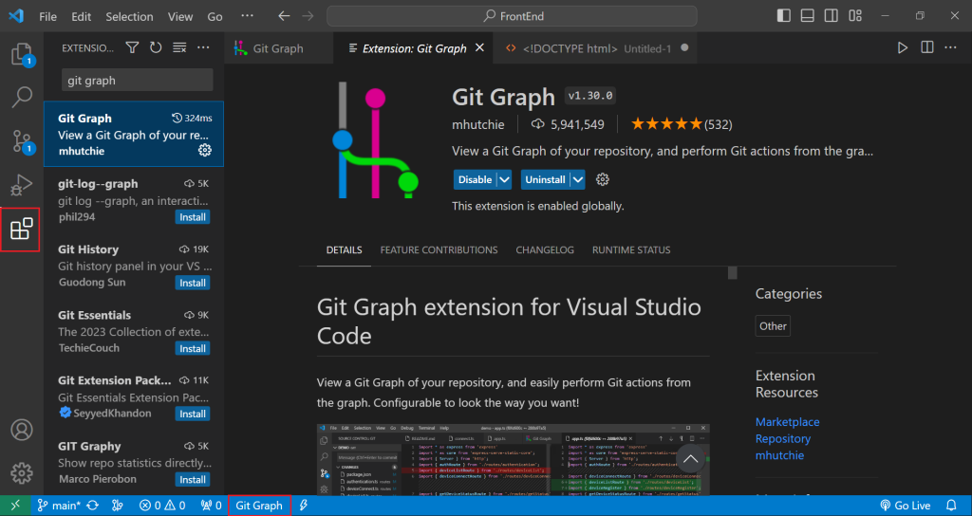Open the Accounts menu icon
972x516 pixels.
point(22,430)
